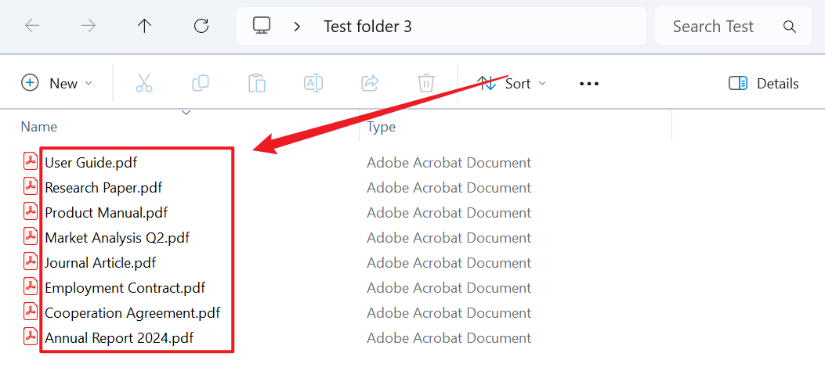
Task: Toggle the Details pane
Action: click(763, 83)
